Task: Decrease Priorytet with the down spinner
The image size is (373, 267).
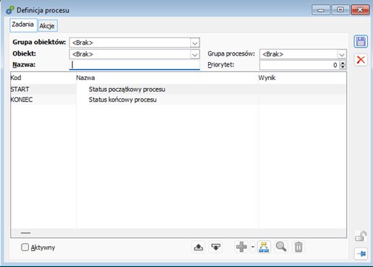Action: point(343,67)
